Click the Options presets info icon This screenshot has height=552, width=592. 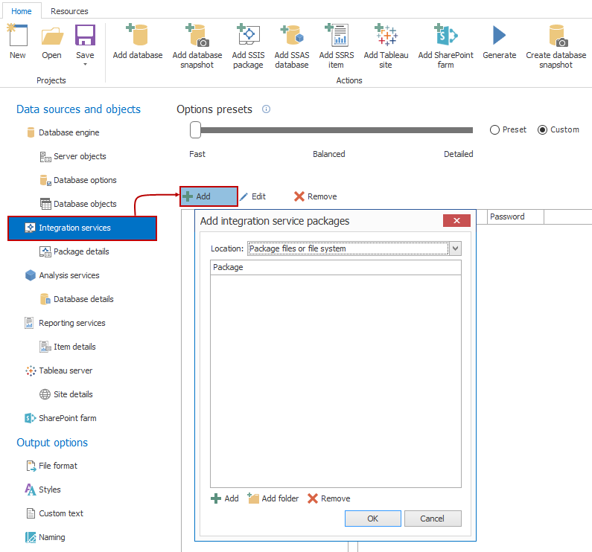pos(266,109)
